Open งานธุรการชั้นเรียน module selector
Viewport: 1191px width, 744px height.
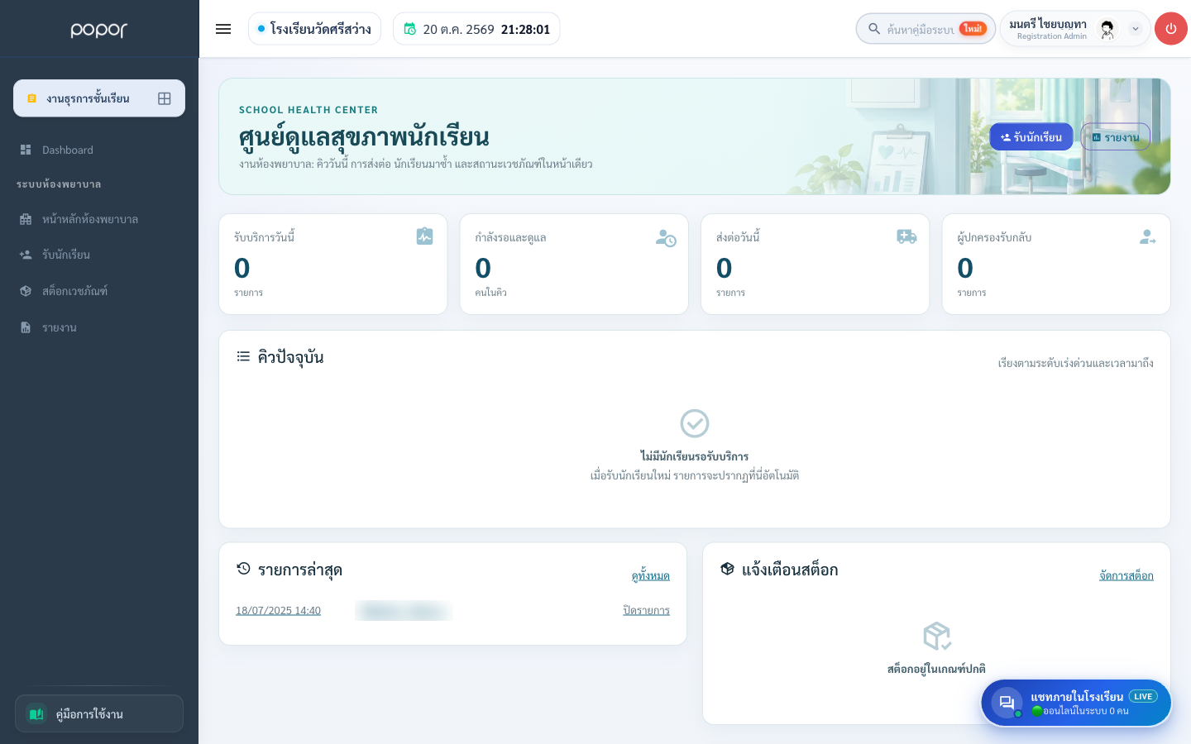[99, 98]
